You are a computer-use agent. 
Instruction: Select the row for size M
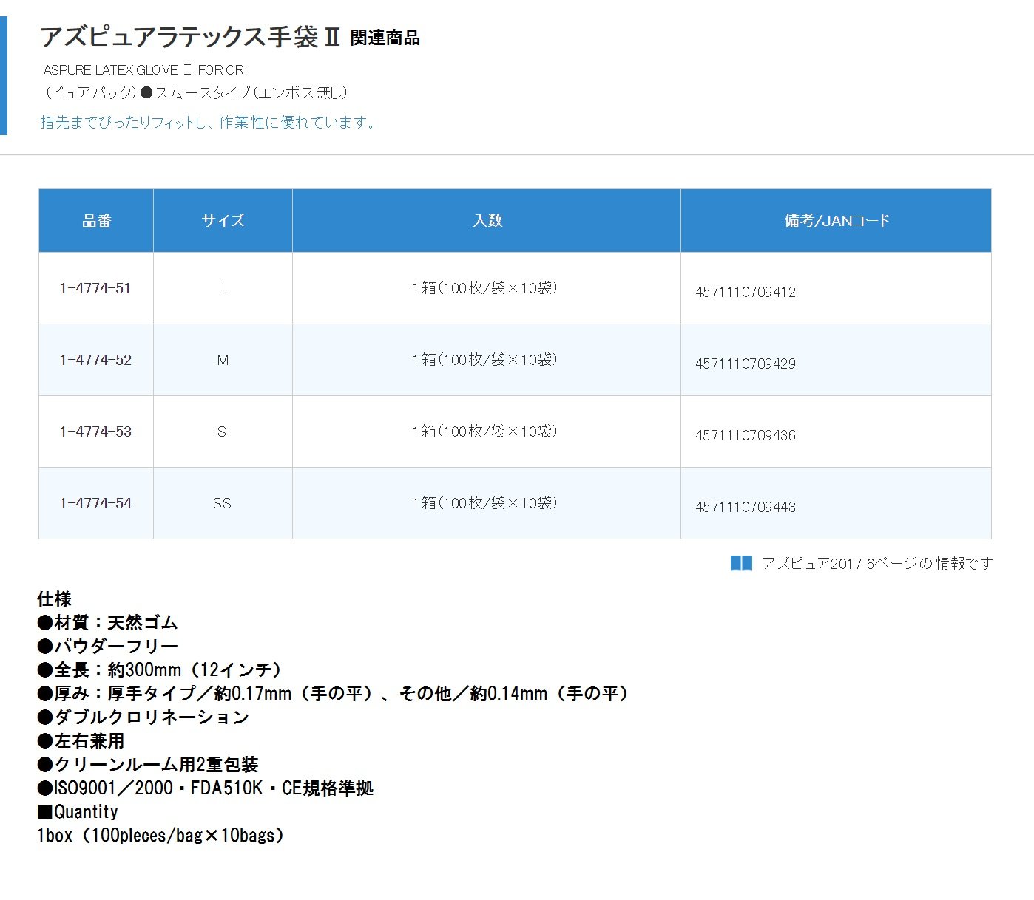(x=223, y=360)
